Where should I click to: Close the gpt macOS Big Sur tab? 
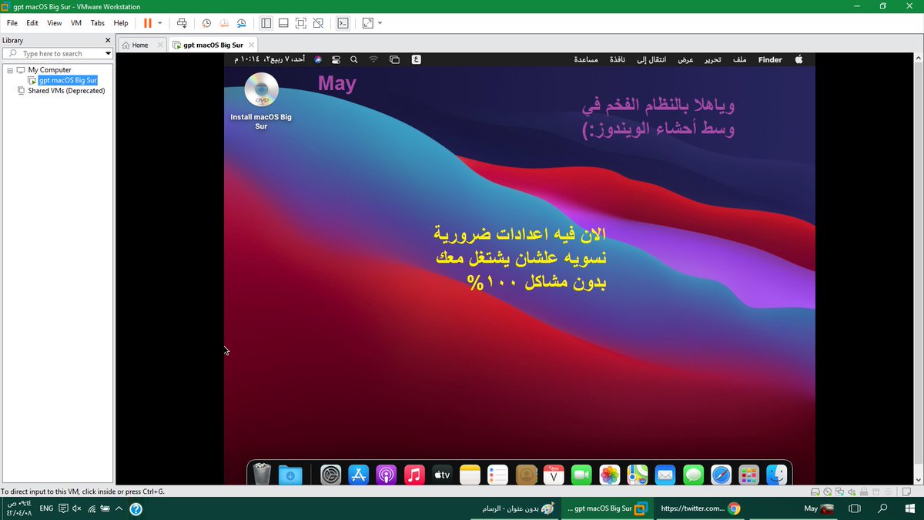tap(249, 45)
